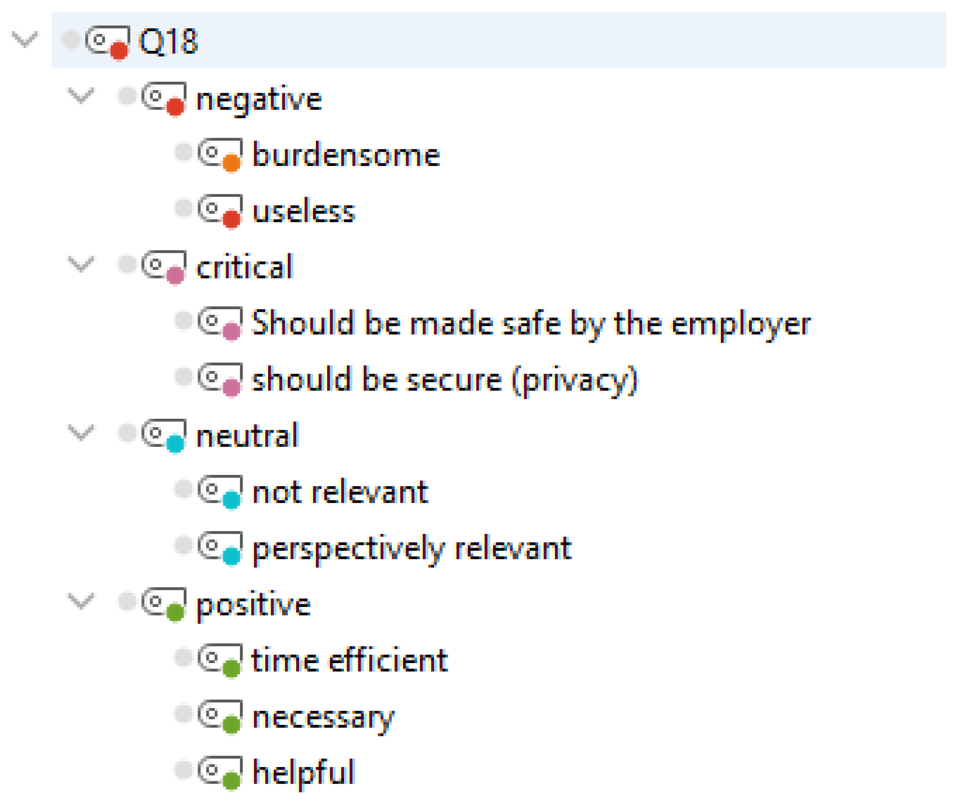957x803 pixels.
Task: Collapse the critical code group
Action: pos(81,264)
